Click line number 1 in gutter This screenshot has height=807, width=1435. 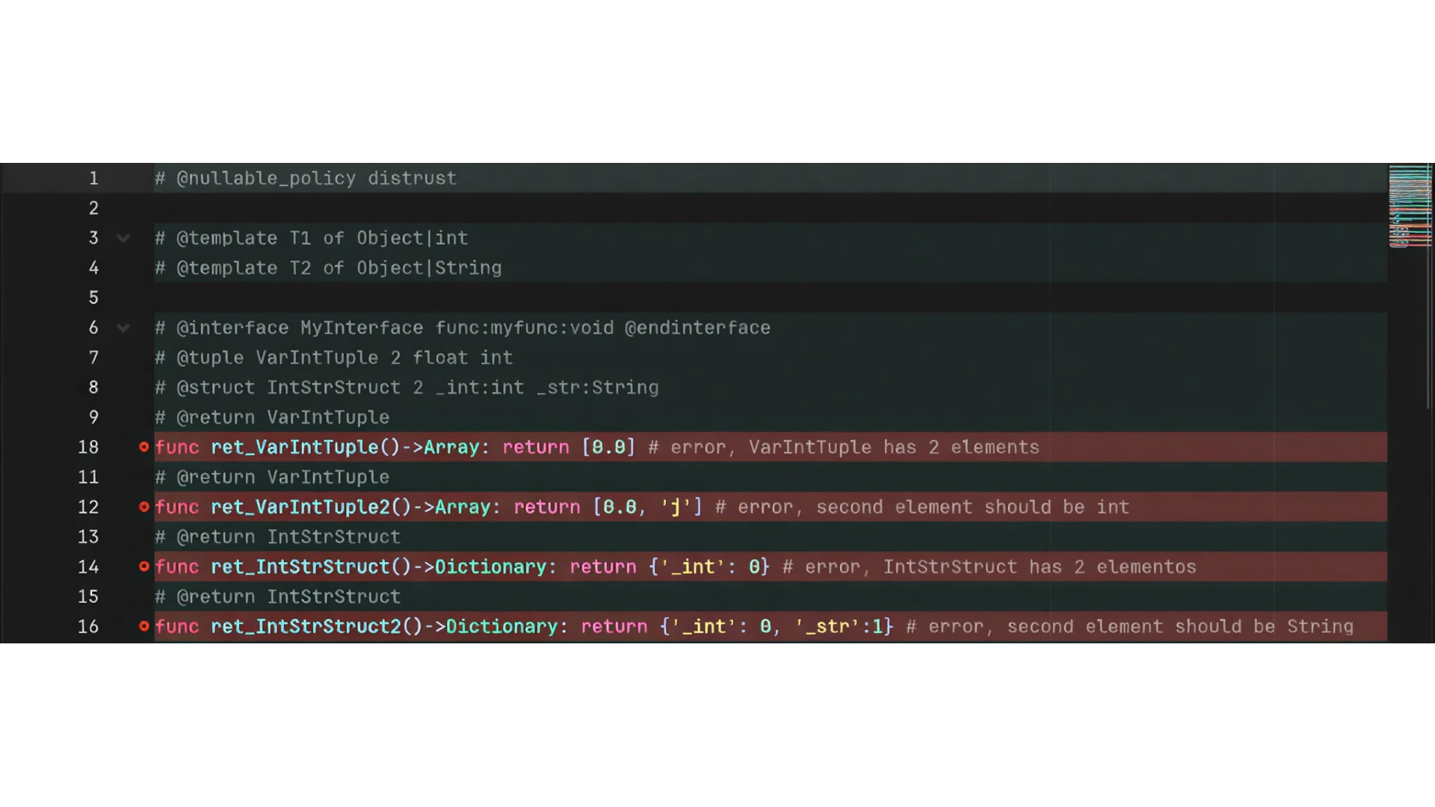93,178
